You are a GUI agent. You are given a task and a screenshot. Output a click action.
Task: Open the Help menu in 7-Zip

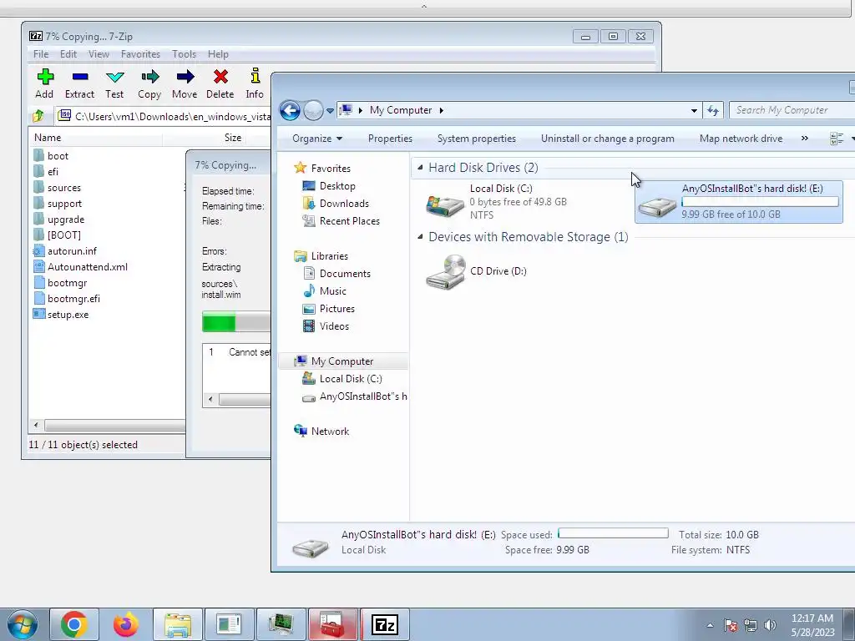pyautogui.click(x=218, y=54)
